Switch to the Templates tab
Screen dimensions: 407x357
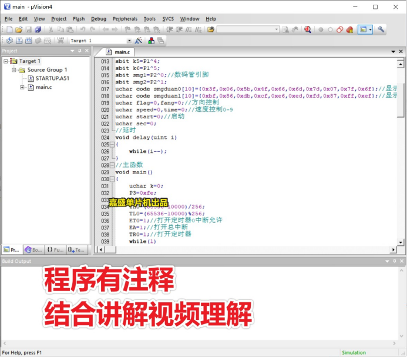[x=76, y=250]
